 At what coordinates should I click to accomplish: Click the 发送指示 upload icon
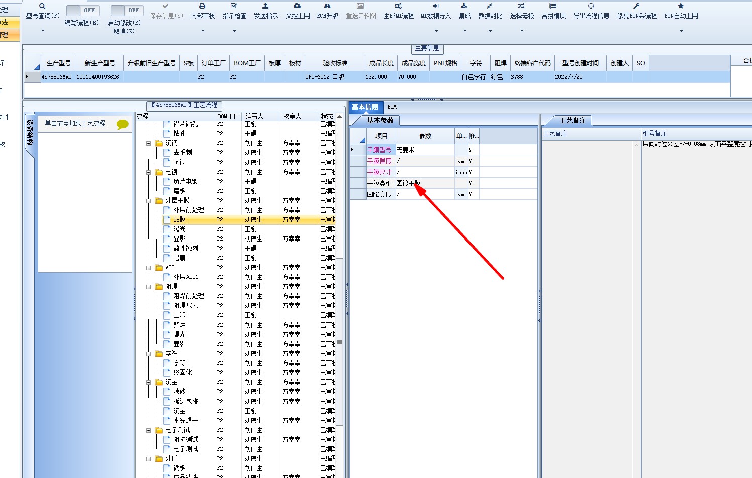tap(265, 6)
